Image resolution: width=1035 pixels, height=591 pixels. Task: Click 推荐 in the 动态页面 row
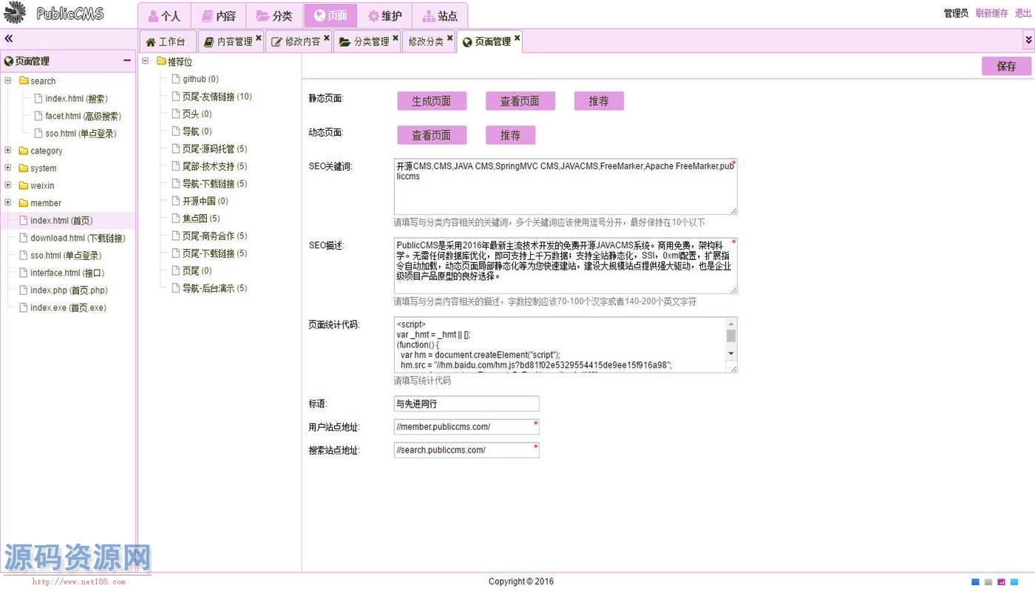coord(510,135)
